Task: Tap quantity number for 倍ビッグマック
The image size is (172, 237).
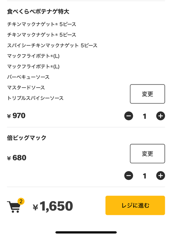Action: (x=144, y=176)
